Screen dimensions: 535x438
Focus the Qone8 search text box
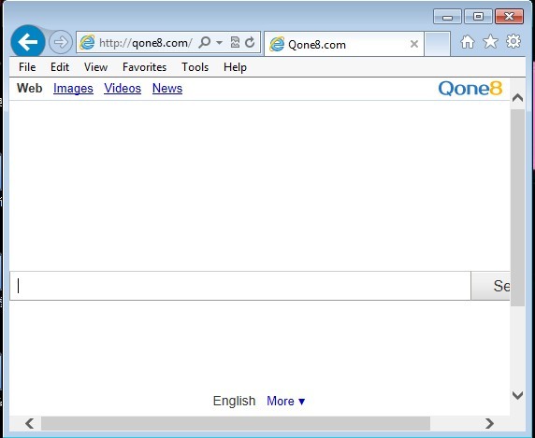[240, 286]
